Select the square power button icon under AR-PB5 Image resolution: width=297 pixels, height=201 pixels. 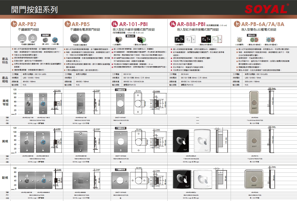click(85, 39)
